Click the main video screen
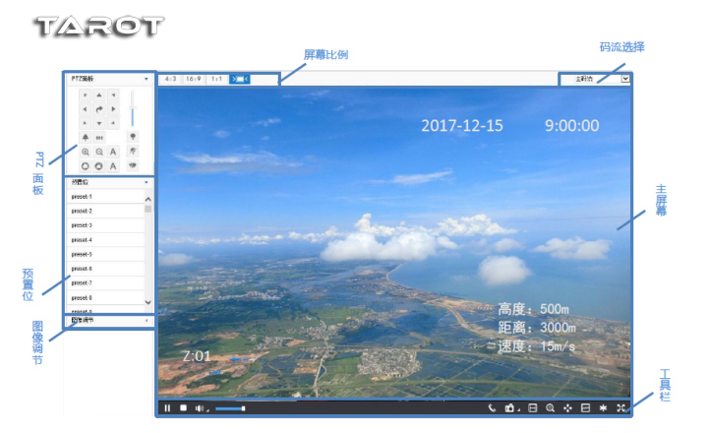 tap(393, 242)
